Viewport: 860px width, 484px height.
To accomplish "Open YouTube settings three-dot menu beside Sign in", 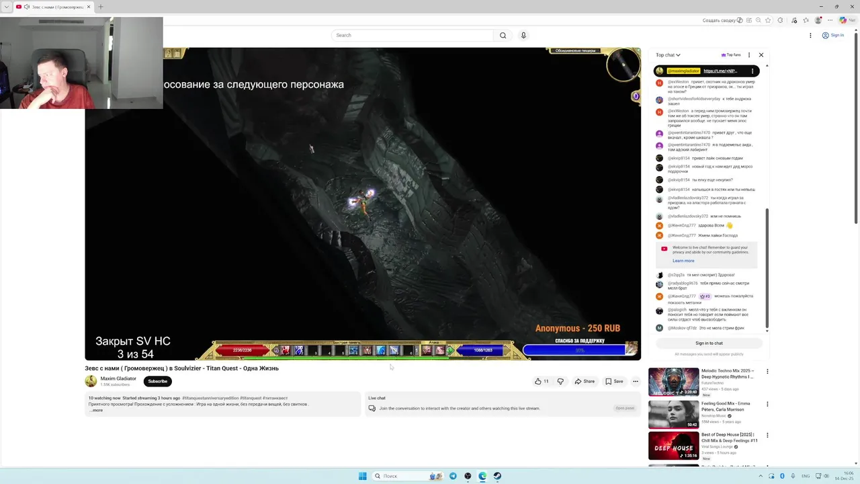I will 811,35.
